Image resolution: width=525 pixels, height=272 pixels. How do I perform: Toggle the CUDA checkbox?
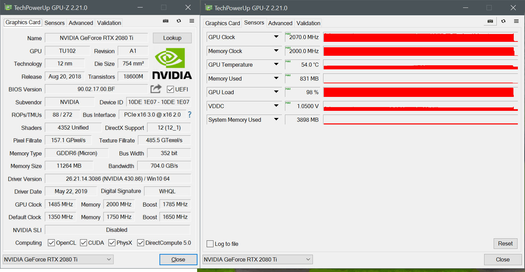tap(83, 243)
